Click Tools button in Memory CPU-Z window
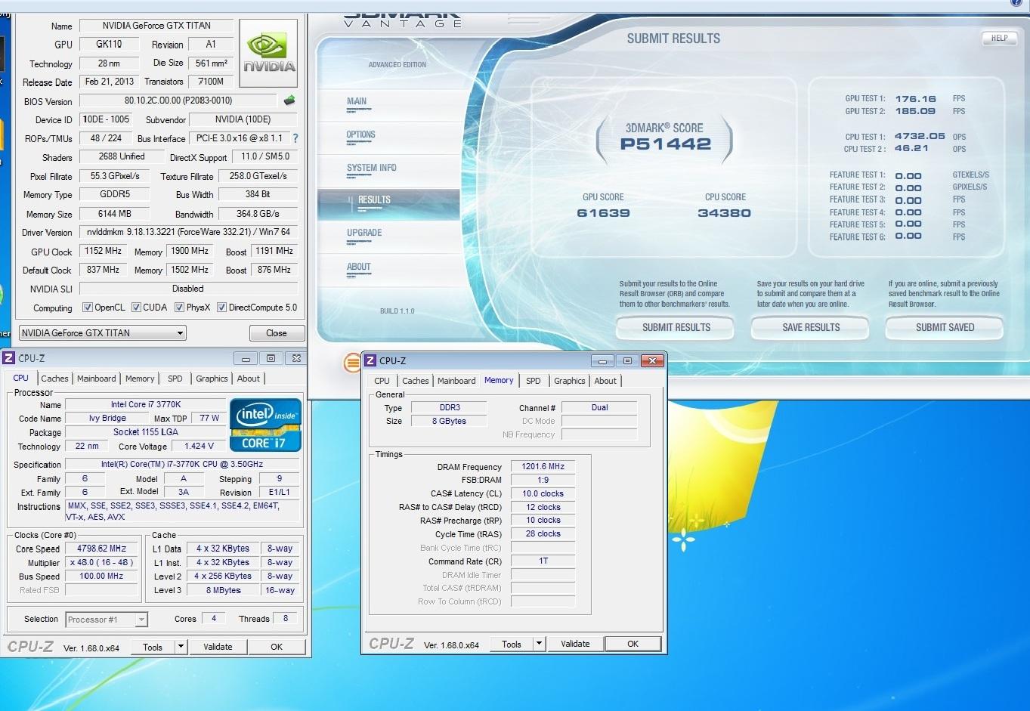 point(512,645)
